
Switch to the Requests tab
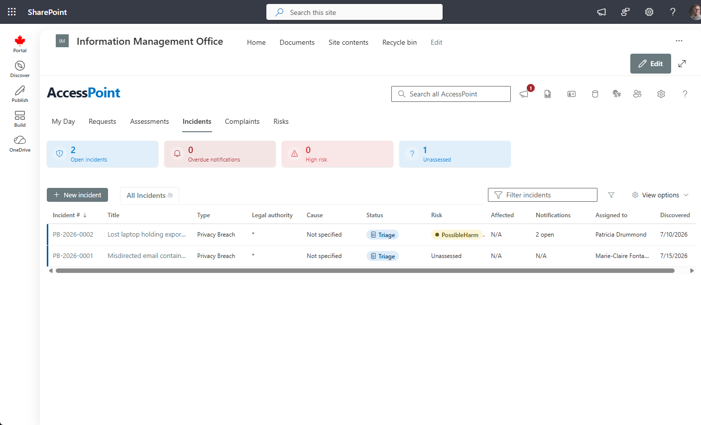[102, 121]
